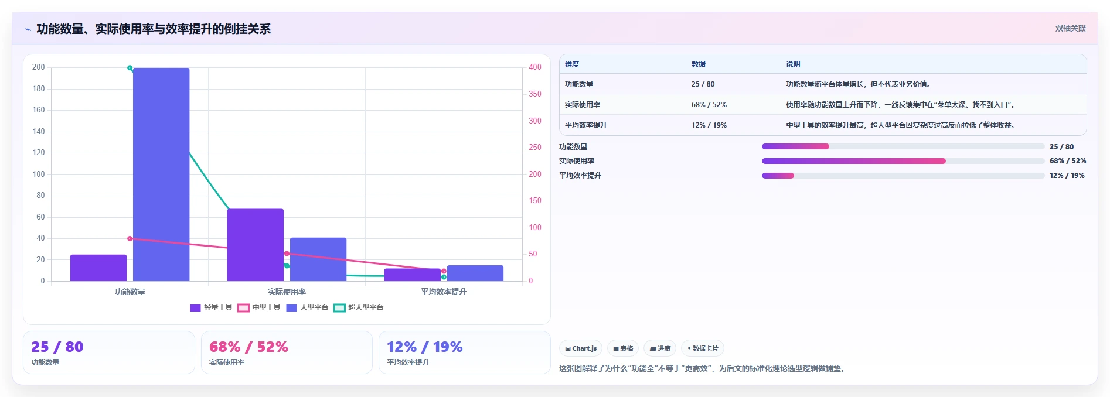The height and width of the screenshot is (397, 1110).
Task: Click the tall blue bar in 功能数量 group
Action: click(x=161, y=174)
